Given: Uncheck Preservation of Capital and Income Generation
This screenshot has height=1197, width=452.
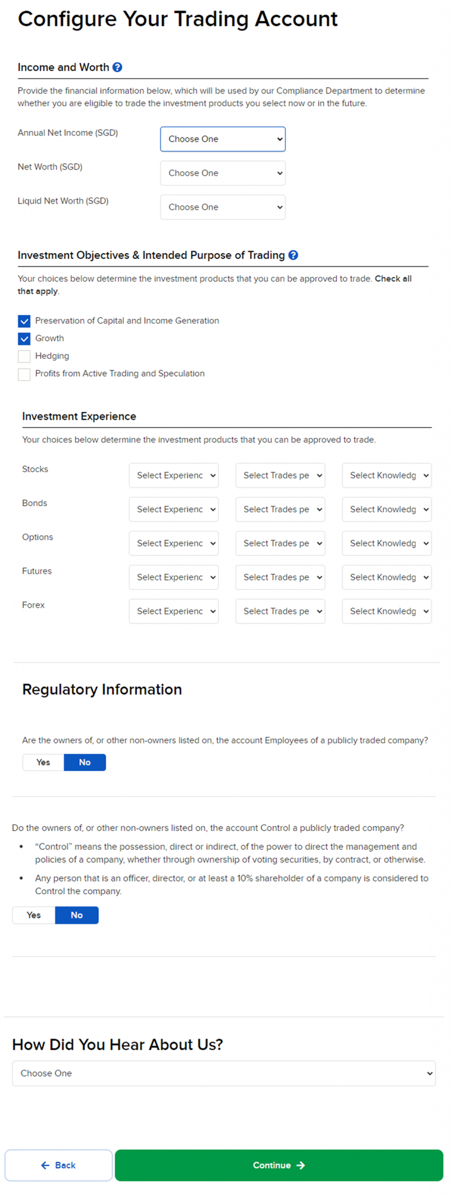Looking at the screenshot, I should pyautogui.click(x=24, y=321).
